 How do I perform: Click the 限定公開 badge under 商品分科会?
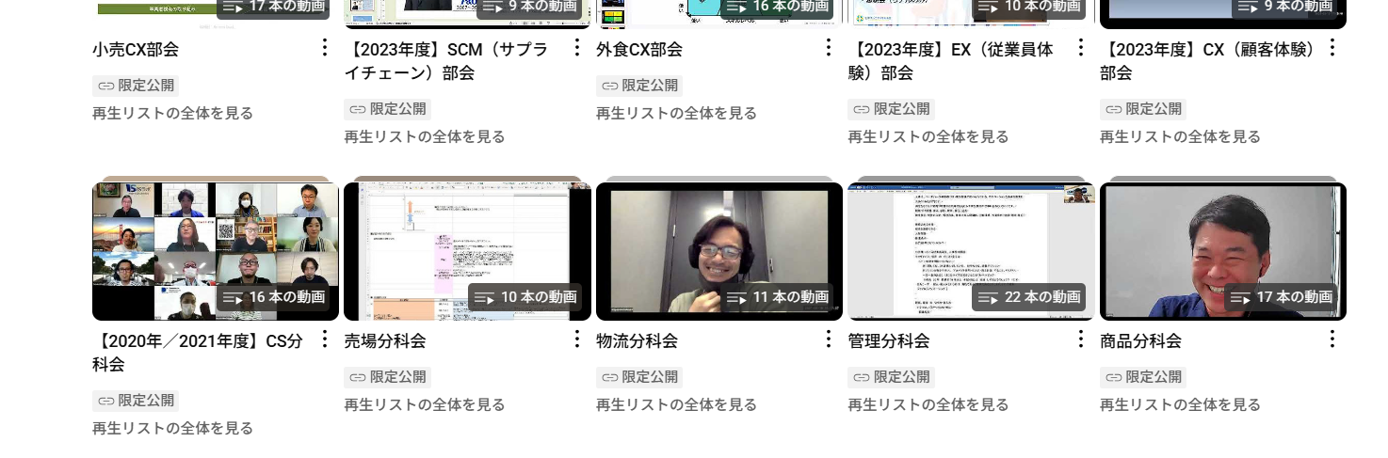tap(1143, 377)
